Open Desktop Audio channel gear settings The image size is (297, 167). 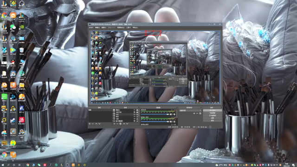coord(174,115)
